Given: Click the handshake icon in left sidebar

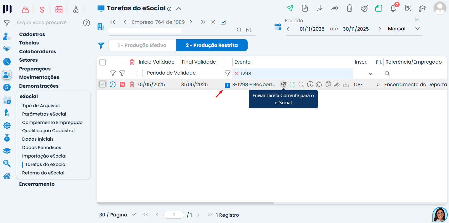Looking at the screenshot, I should (7, 49).
